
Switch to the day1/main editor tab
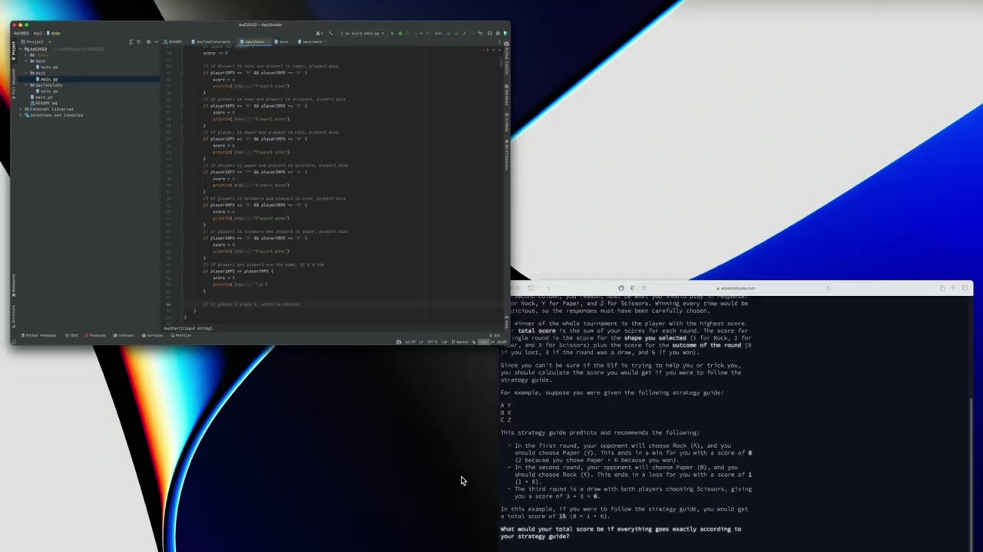click(x=309, y=42)
